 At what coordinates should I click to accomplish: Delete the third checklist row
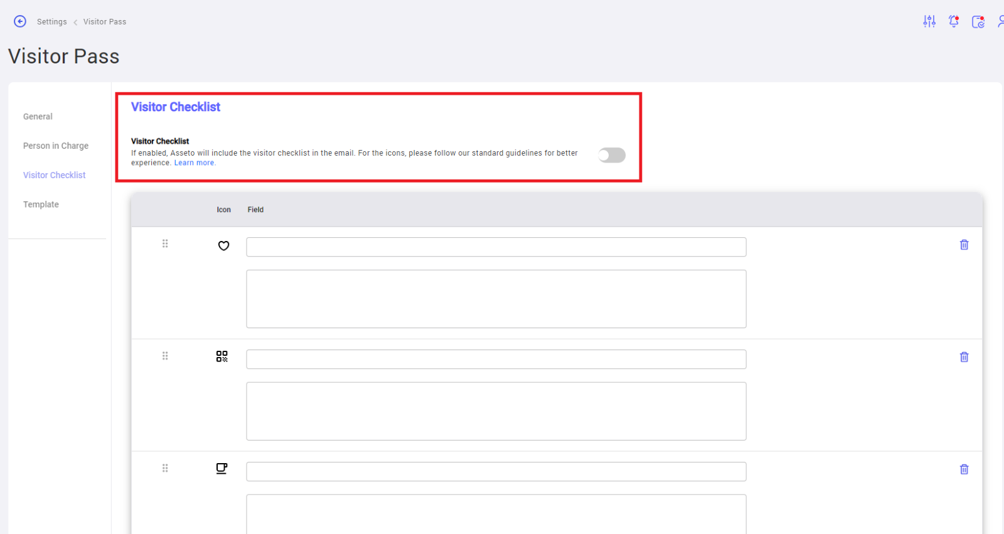click(x=964, y=469)
